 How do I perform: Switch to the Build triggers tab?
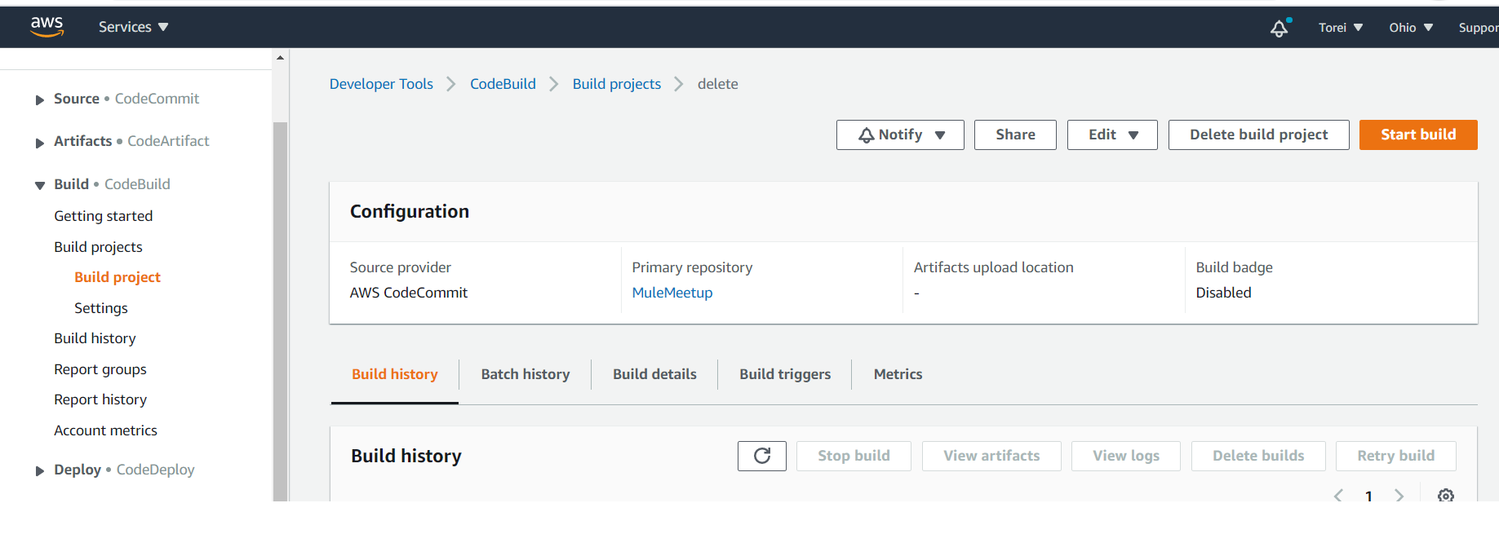785,374
